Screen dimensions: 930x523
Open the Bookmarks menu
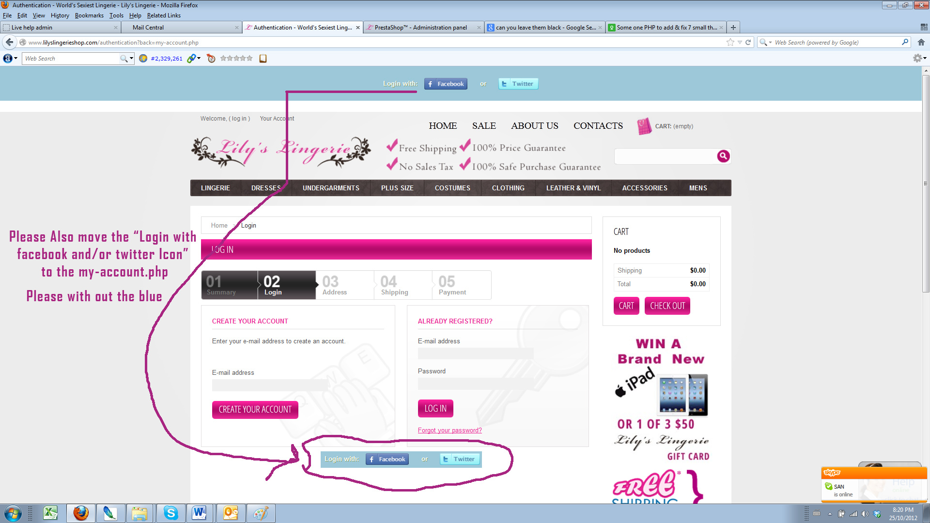[89, 15]
